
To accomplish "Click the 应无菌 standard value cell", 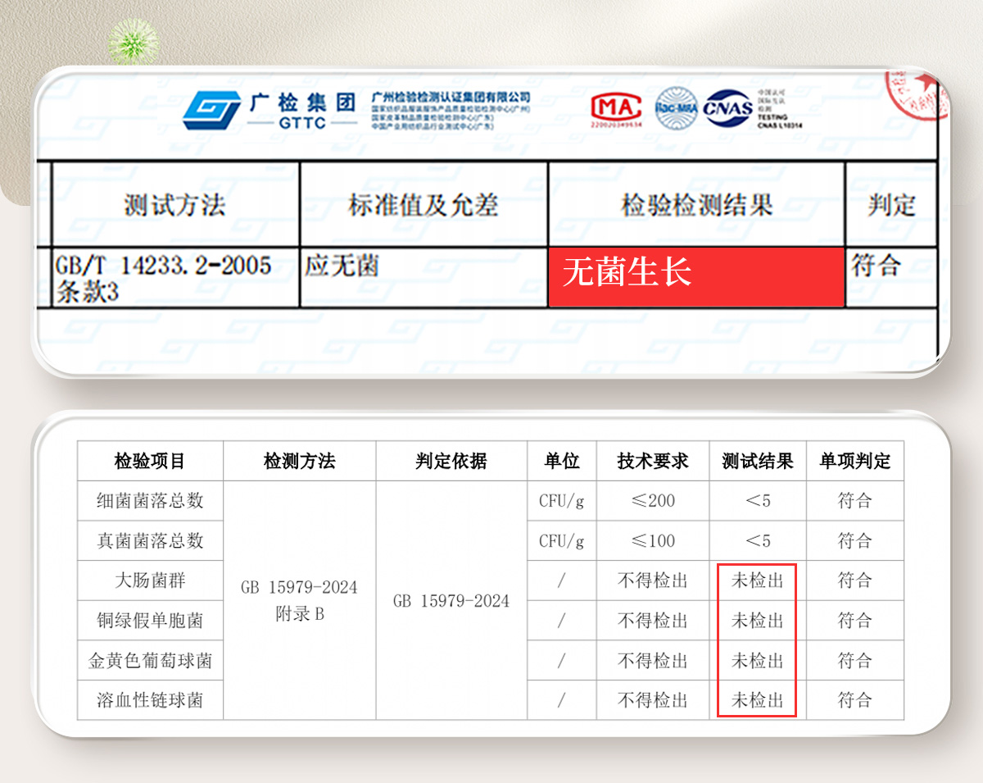I will (342, 266).
